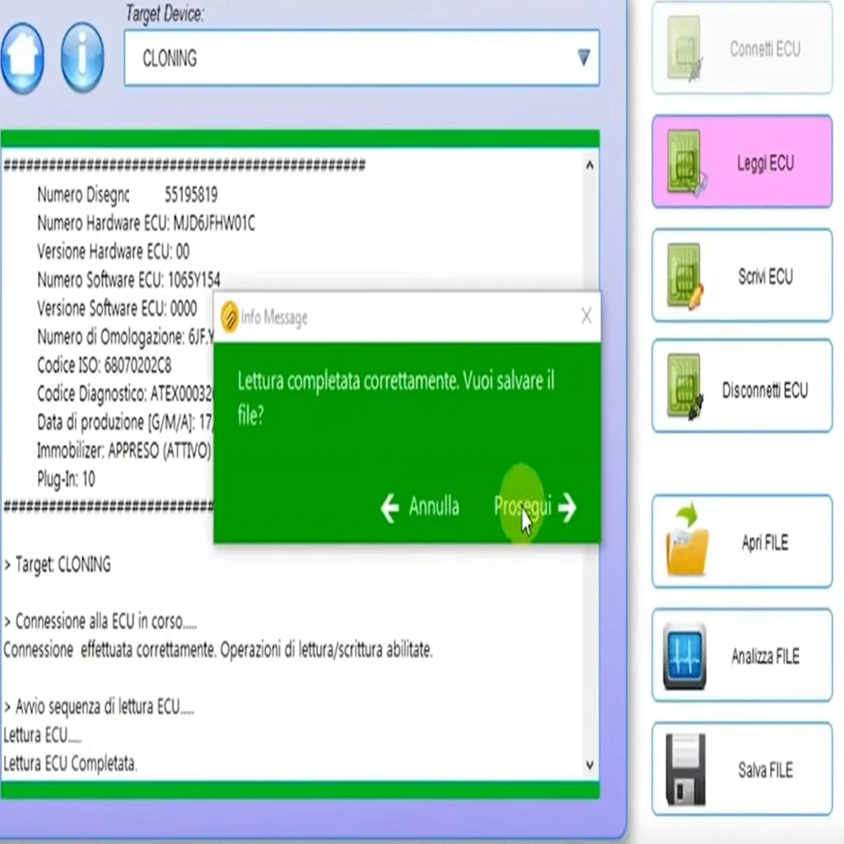This screenshot has width=844, height=844.
Task: Click the top green progress bar
Action: (300, 138)
